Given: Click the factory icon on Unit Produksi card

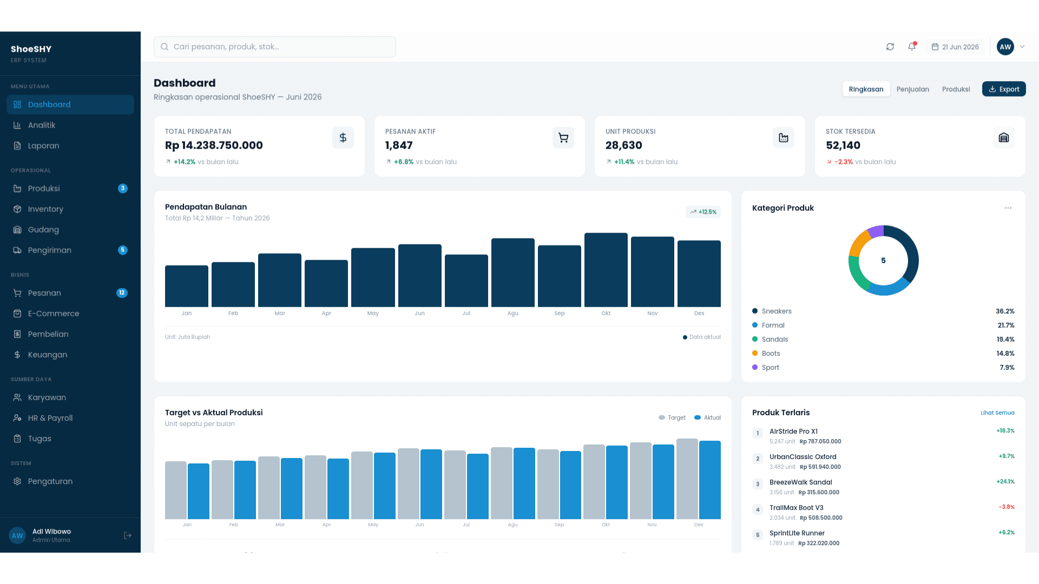Looking at the screenshot, I should tap(784, 138).
